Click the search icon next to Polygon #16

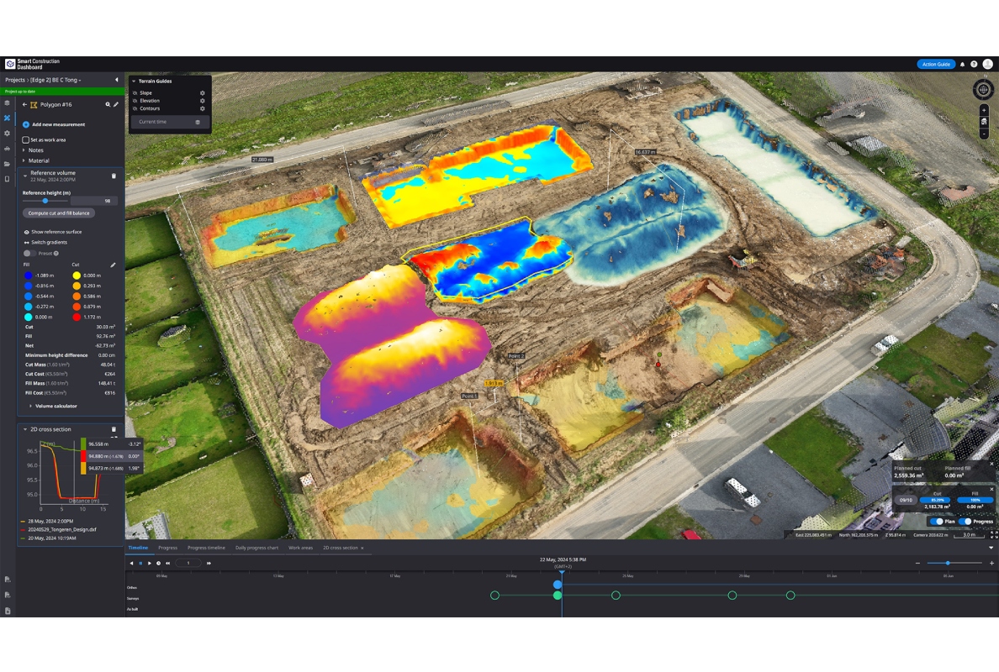108,104
